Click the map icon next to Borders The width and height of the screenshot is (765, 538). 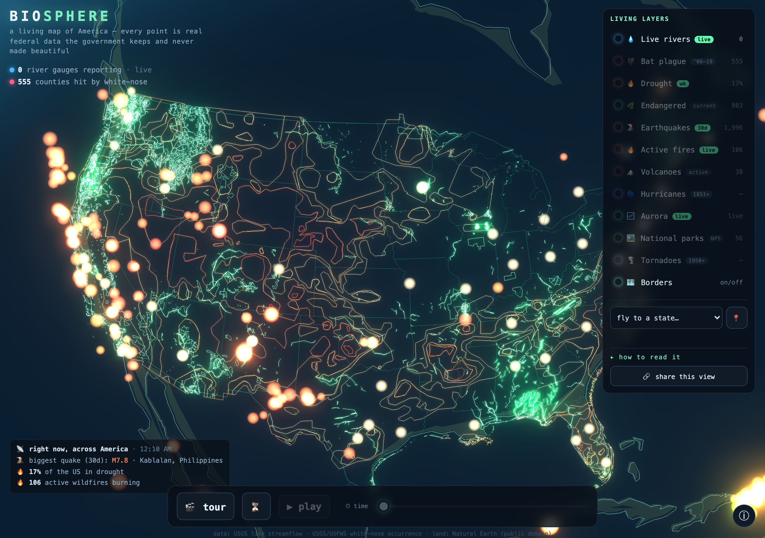click(631, 282)
